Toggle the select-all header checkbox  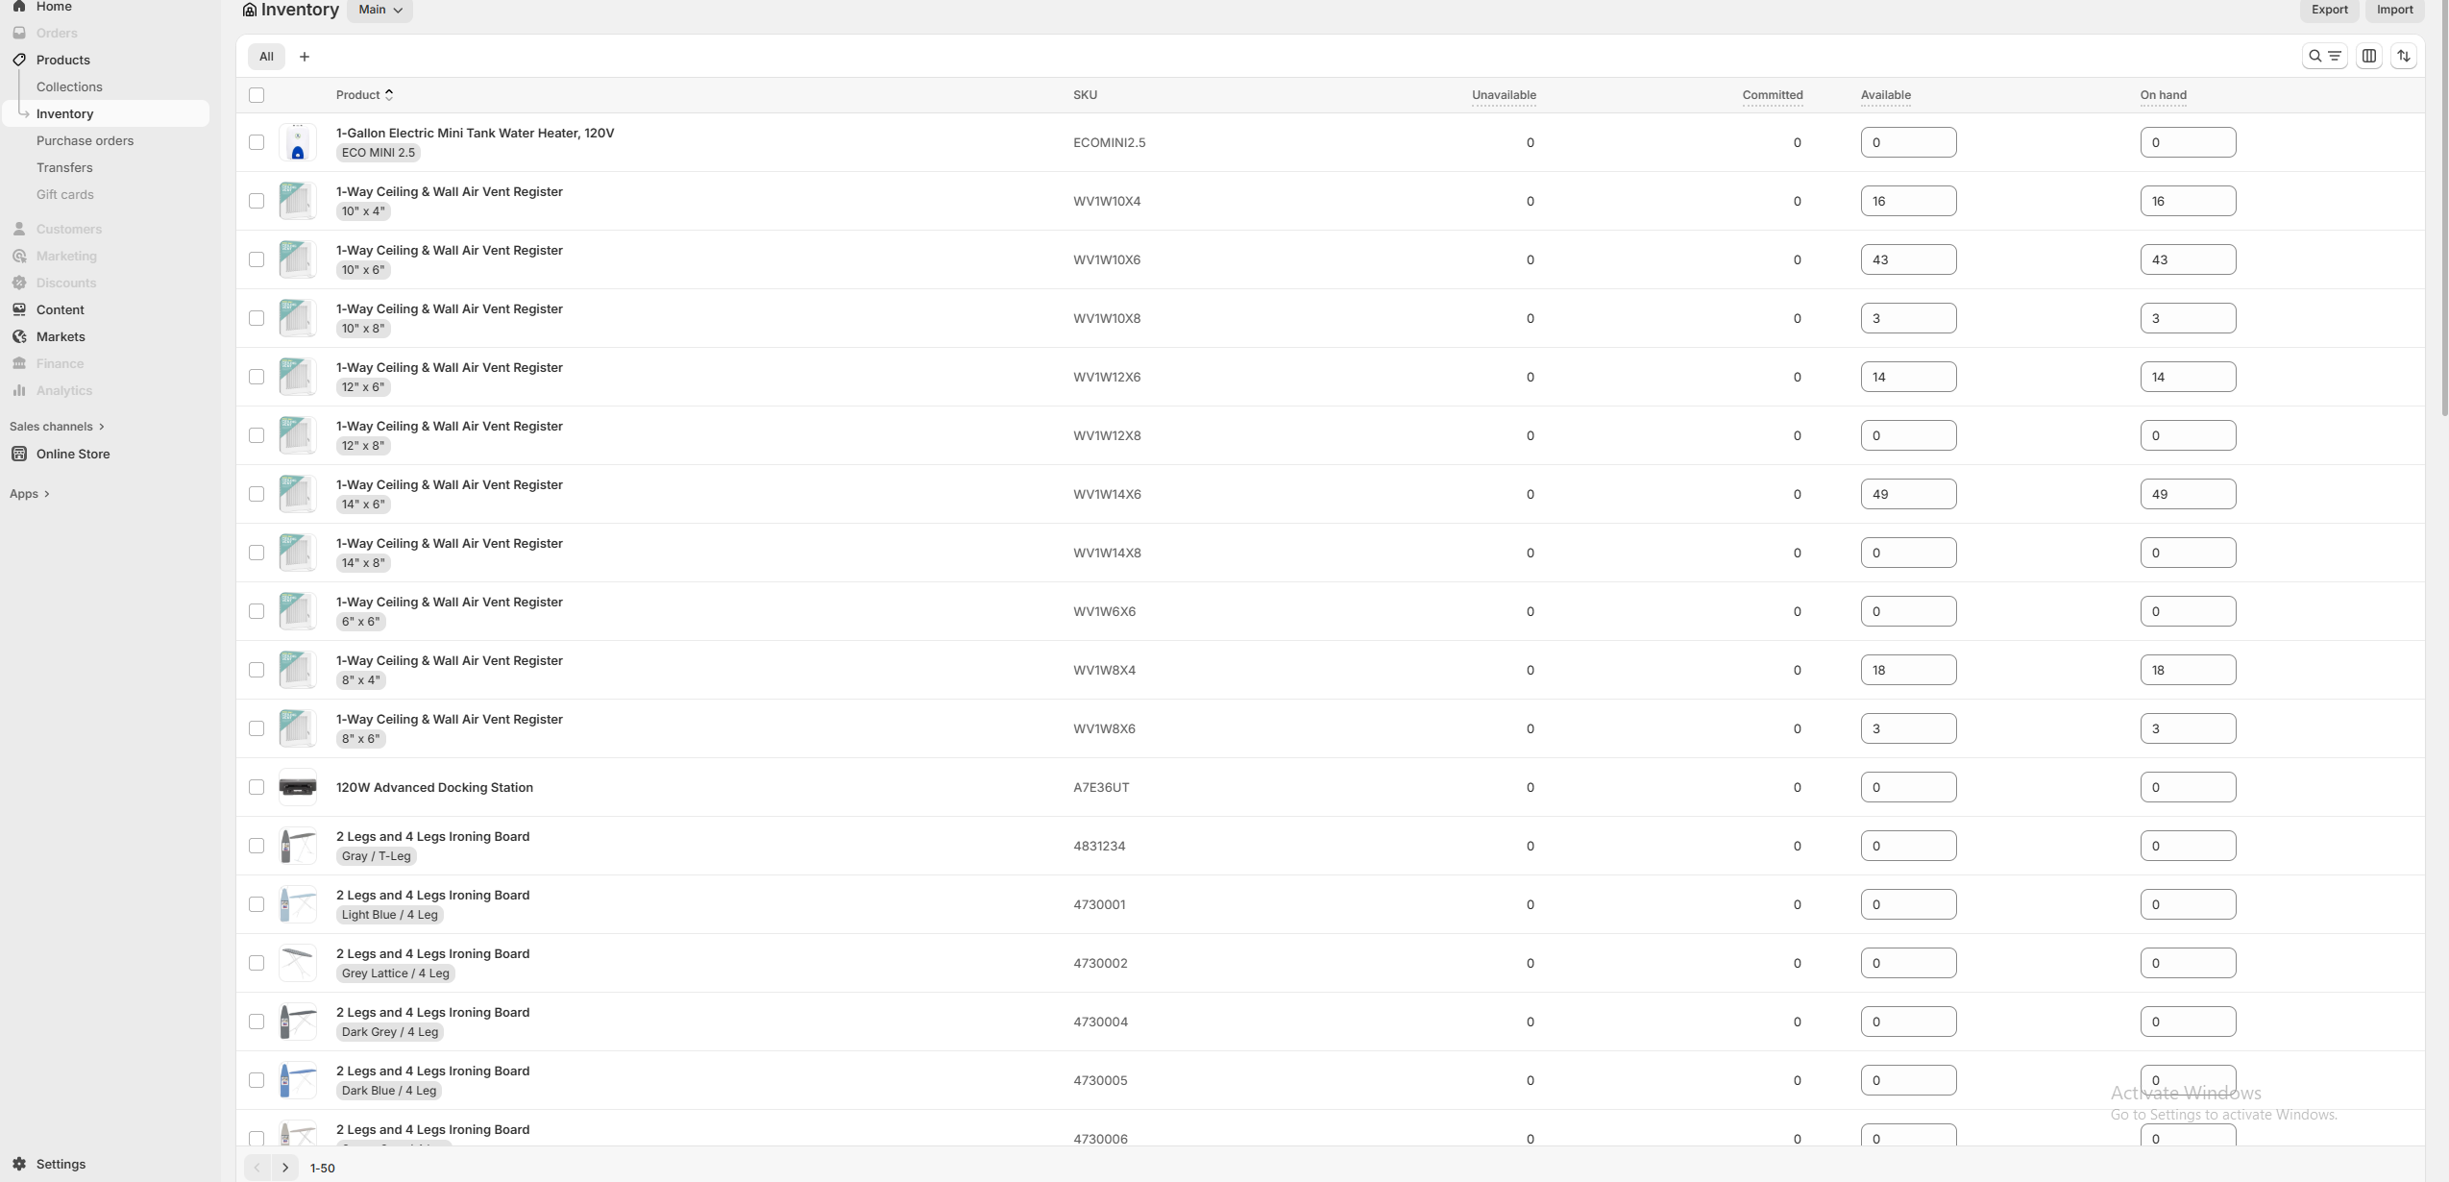click(x=257, y=95)
